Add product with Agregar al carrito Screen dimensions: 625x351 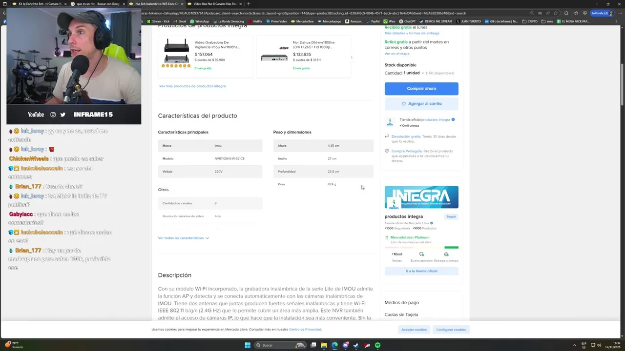click(421, 103)
